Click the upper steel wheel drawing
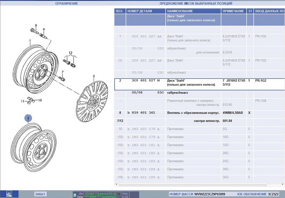Image resolution: width=285 pixels, height=198 pixels. pos(36,69)
